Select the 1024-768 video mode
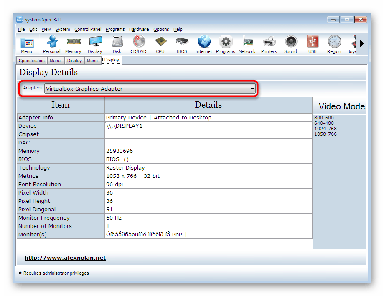 (x=325, y=129)
